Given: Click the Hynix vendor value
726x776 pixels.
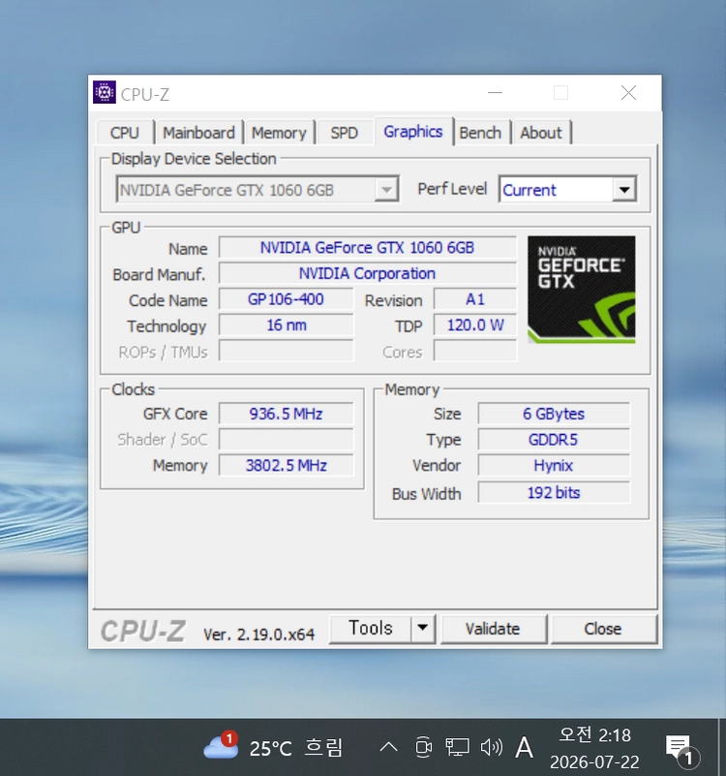Looking at the screenshot, I should click(554, 465).
